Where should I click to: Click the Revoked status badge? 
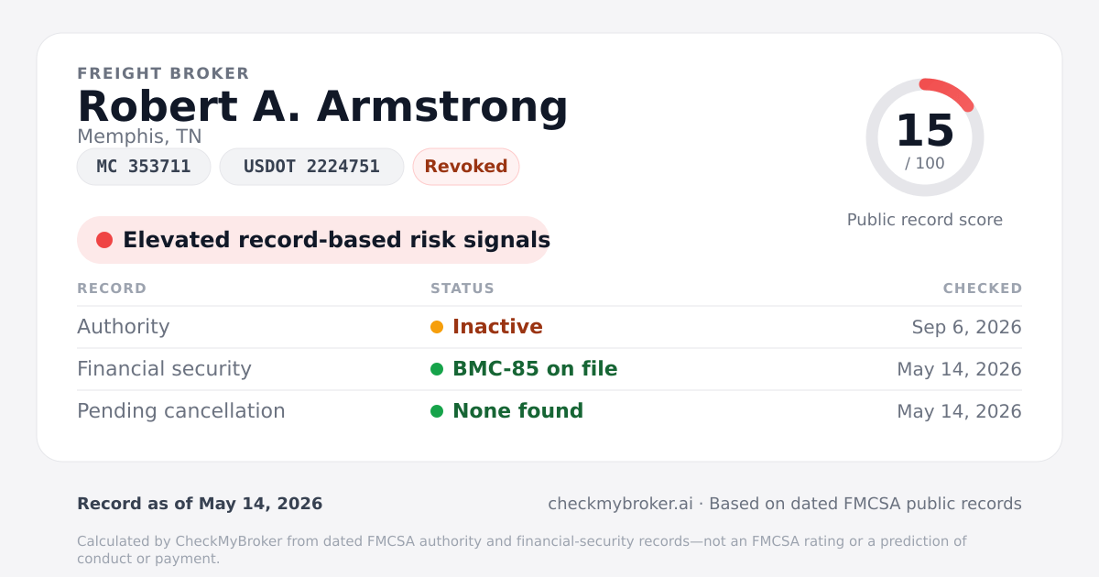pos(466,167)
